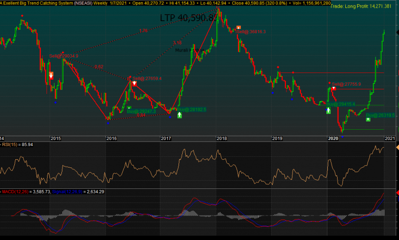Click the RSI(15) = 85.94 indicator title

point(17,145)
